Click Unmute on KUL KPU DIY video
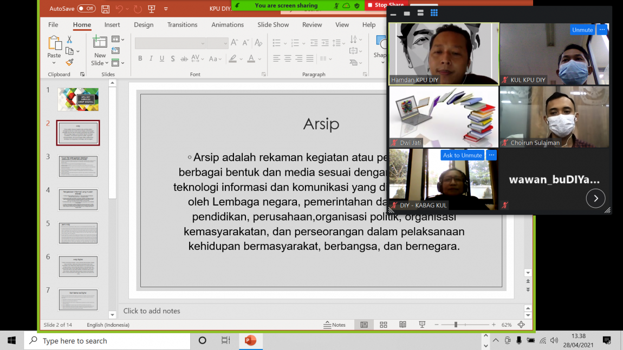This screenshot has height=350, width=623. [582, 30]
